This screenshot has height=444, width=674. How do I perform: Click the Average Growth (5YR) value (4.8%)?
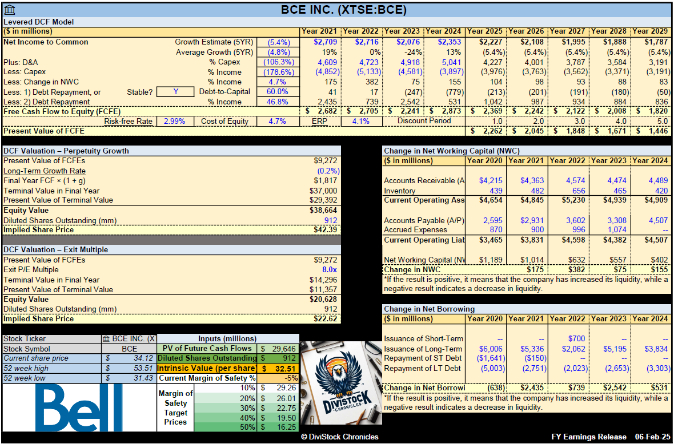pyautogui.click(x=277, y=52)
